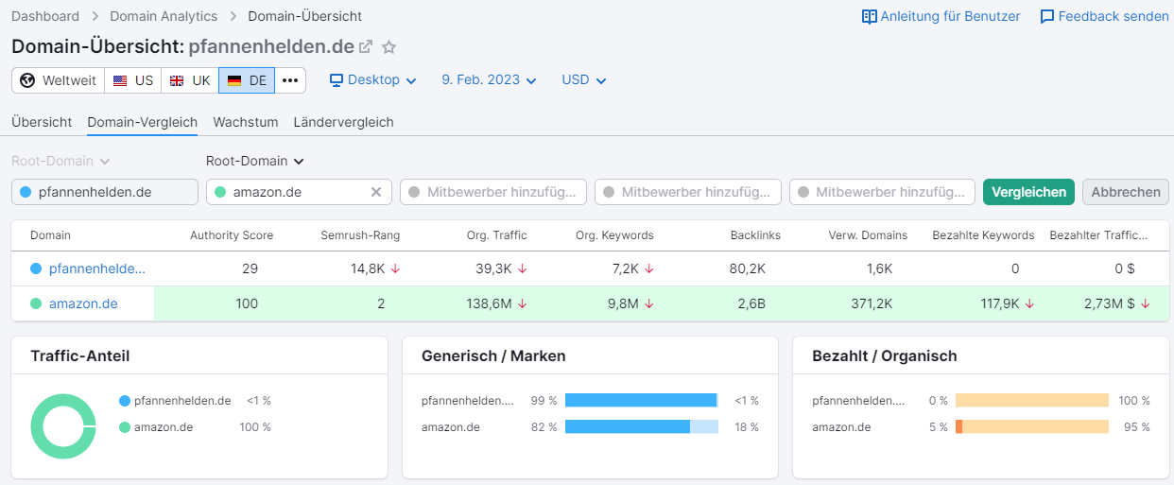Screen dimensions: 1174x485
Task: Click the book icon for Anleitung für Benutzer
Action: tap(869, 16)
